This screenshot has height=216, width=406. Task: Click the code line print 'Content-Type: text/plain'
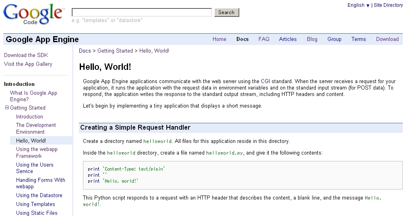126,169
